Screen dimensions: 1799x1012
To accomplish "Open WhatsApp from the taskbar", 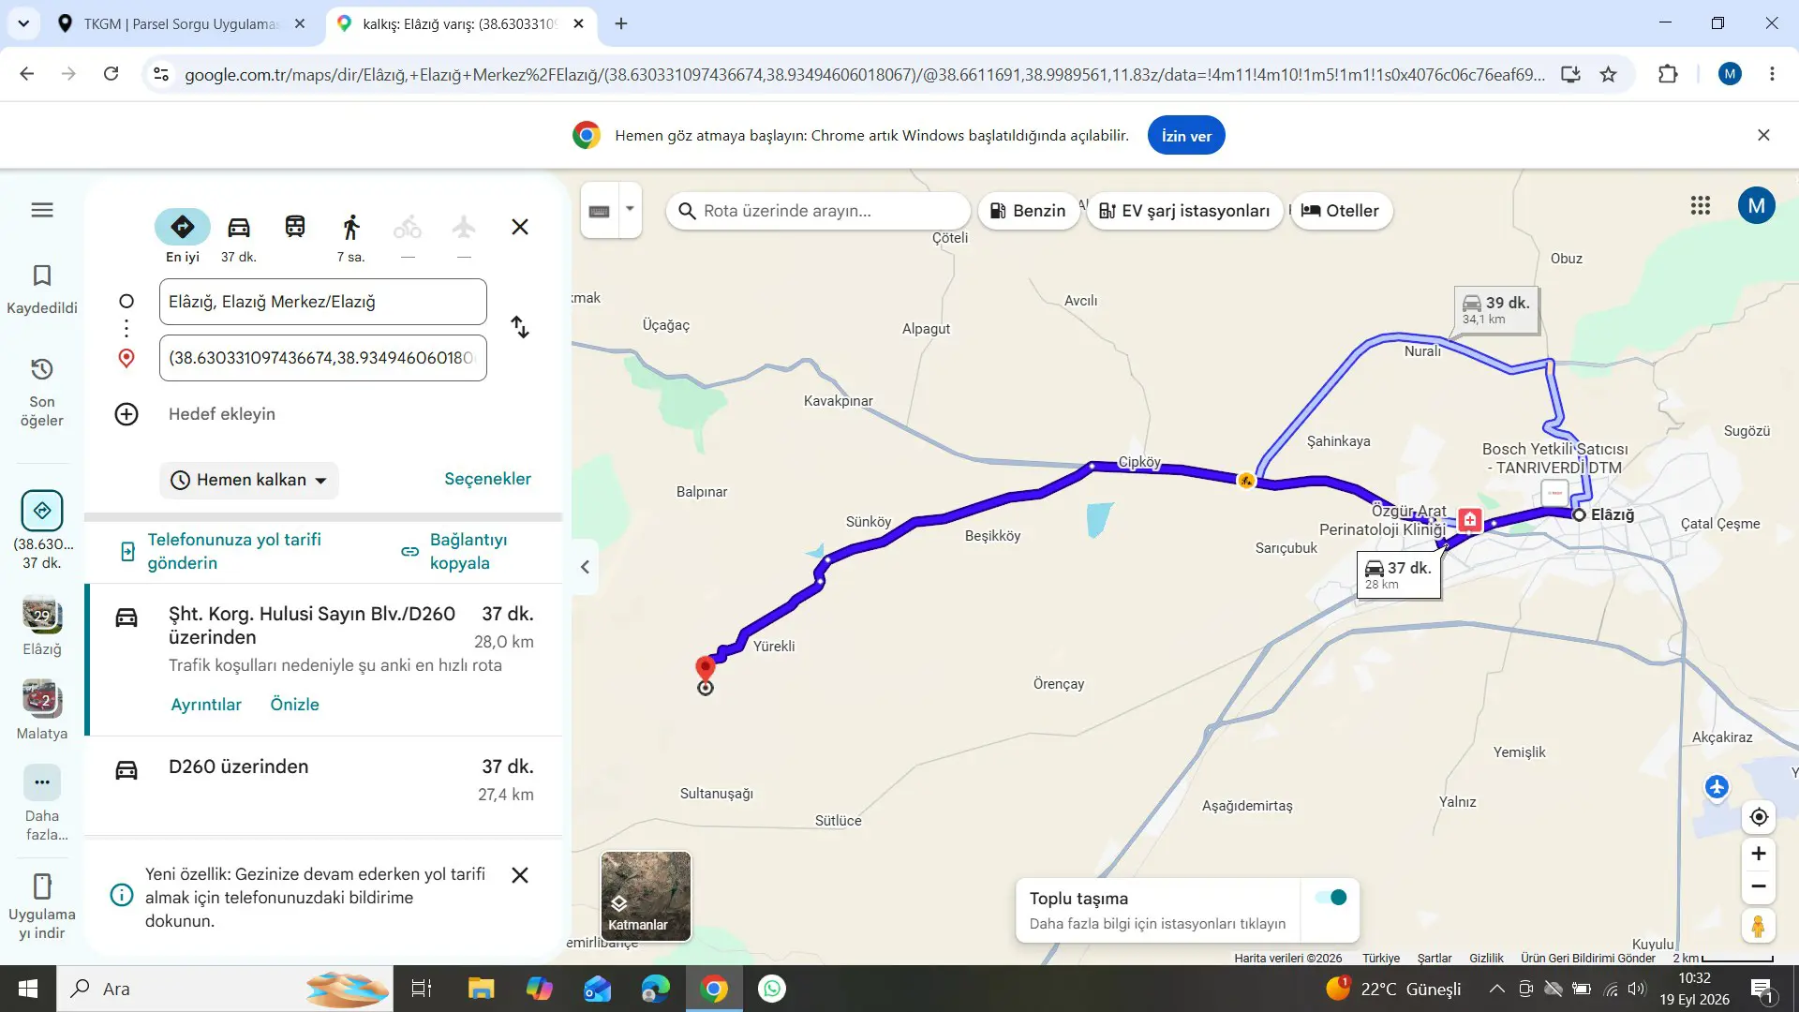I will tap(772, 989).
